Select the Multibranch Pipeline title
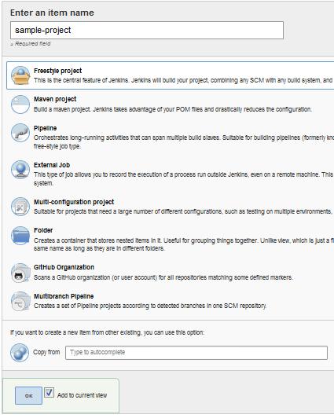The height and width of the screenshot is (418, 334). (64, 296)
